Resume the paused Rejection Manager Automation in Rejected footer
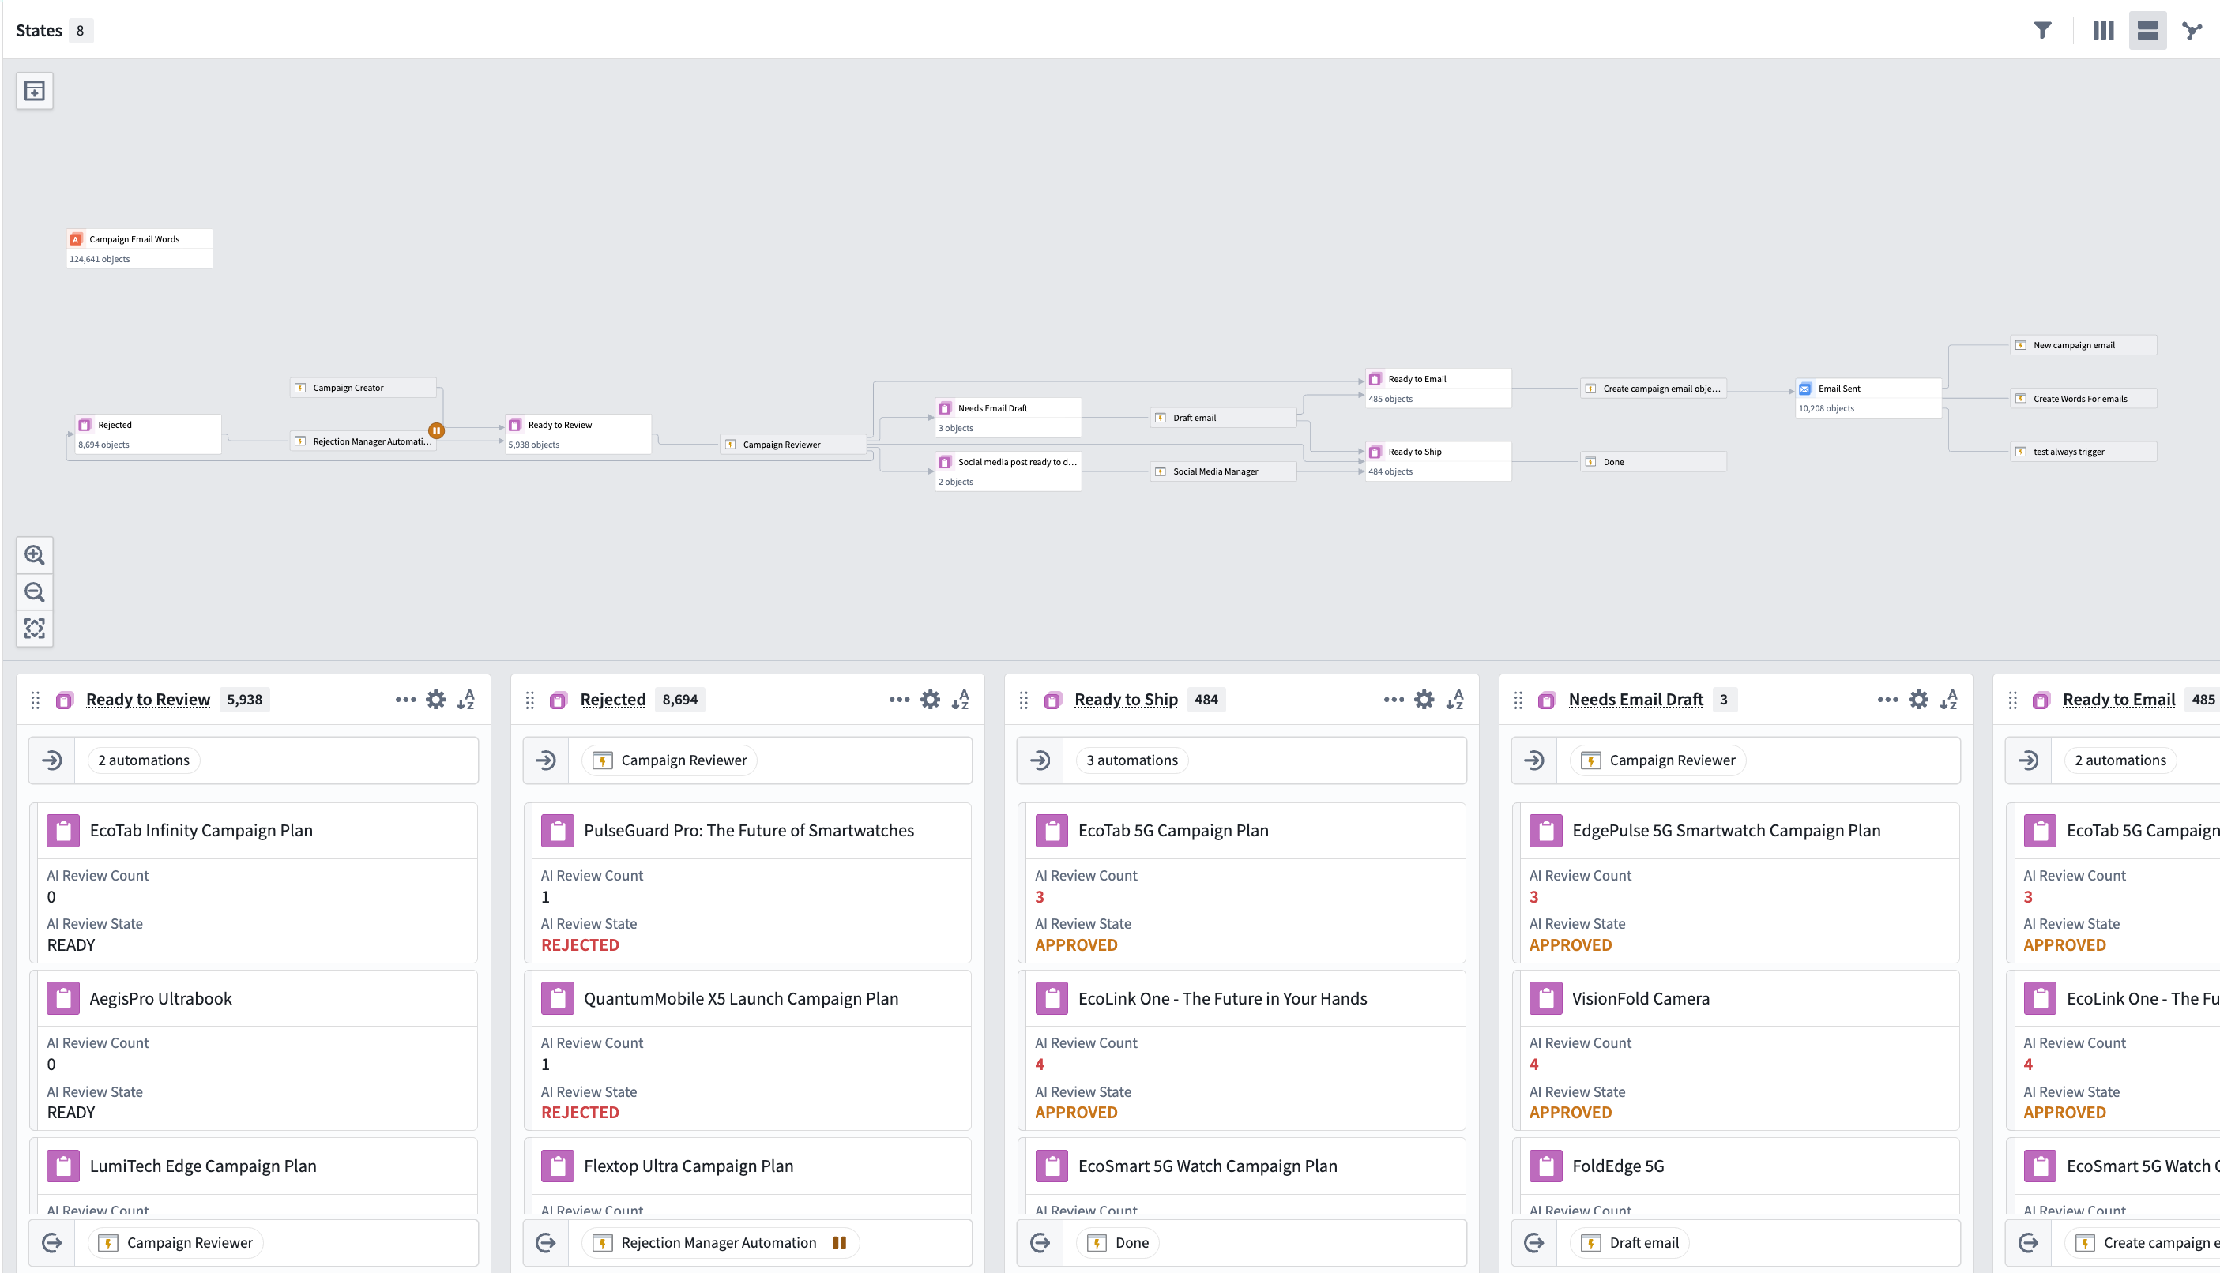2220x1273 pixels. coord(838,1242)
